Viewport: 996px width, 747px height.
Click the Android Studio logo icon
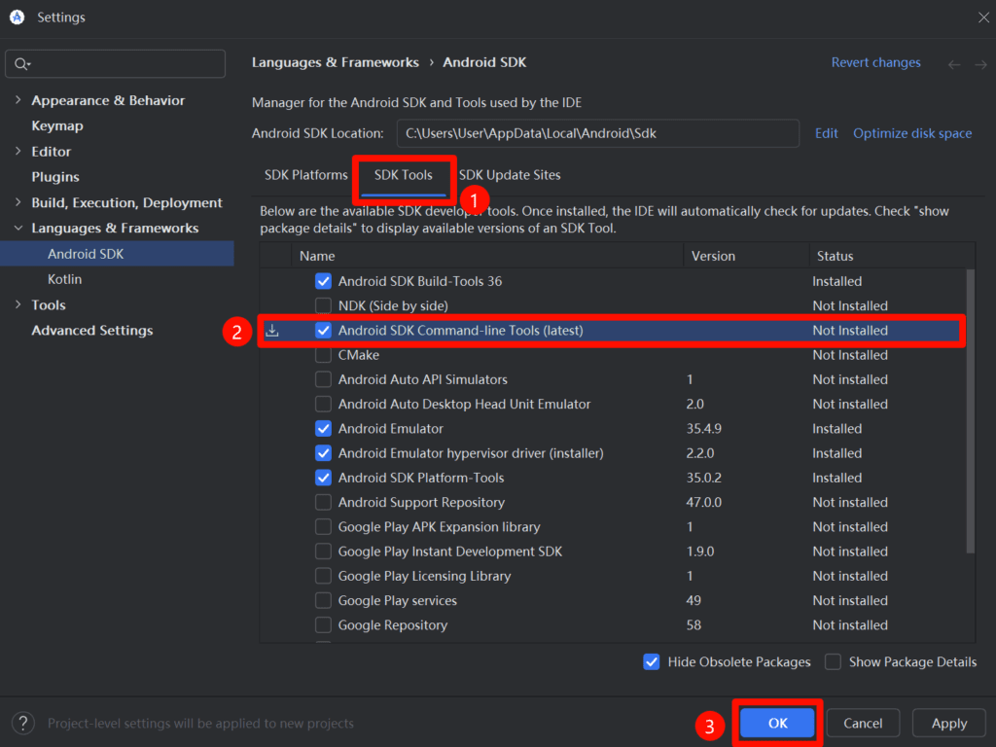click(17, 18)
